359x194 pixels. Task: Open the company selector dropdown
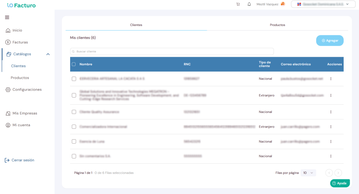(x=323, y=4)
